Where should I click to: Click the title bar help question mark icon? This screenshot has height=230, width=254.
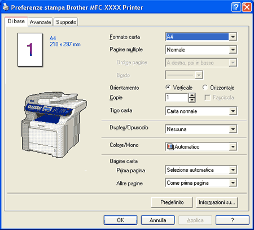coord(236,7)
